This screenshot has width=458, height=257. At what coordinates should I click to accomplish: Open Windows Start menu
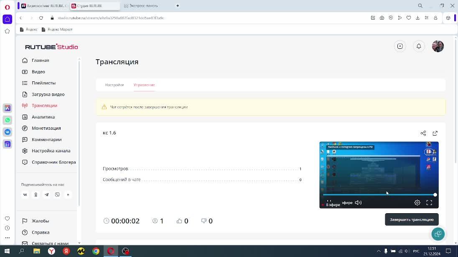pos(7,251)
